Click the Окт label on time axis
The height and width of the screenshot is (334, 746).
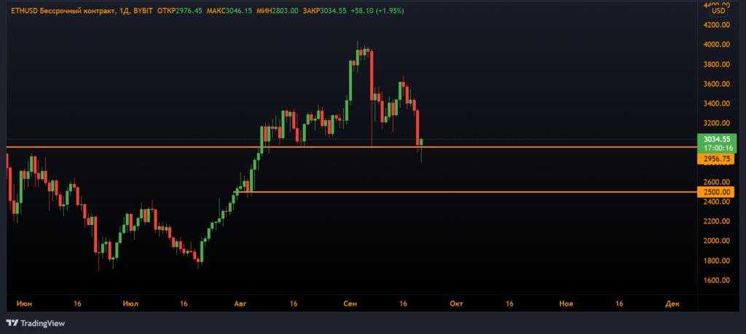point(457,302)
